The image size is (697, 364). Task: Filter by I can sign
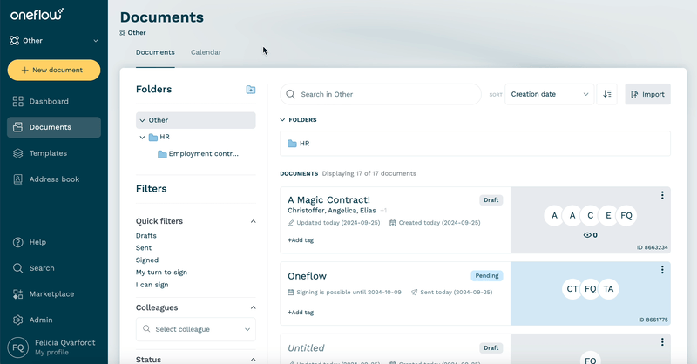click(x=152, y=285)
